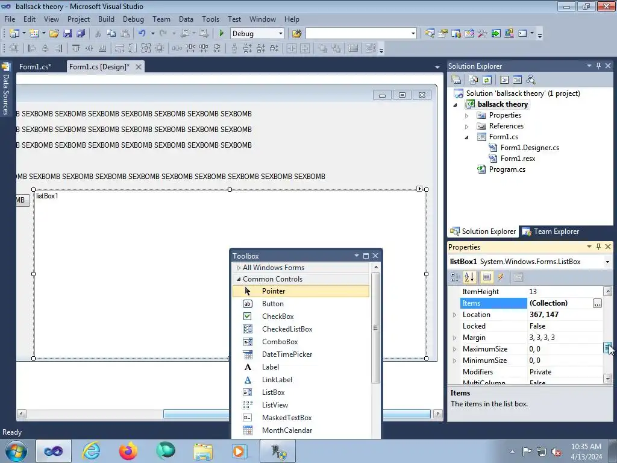The width and height of the screenshot is (617, 463).
Task: Collapse the ballsack theory project node
Action: pos(456,105)
